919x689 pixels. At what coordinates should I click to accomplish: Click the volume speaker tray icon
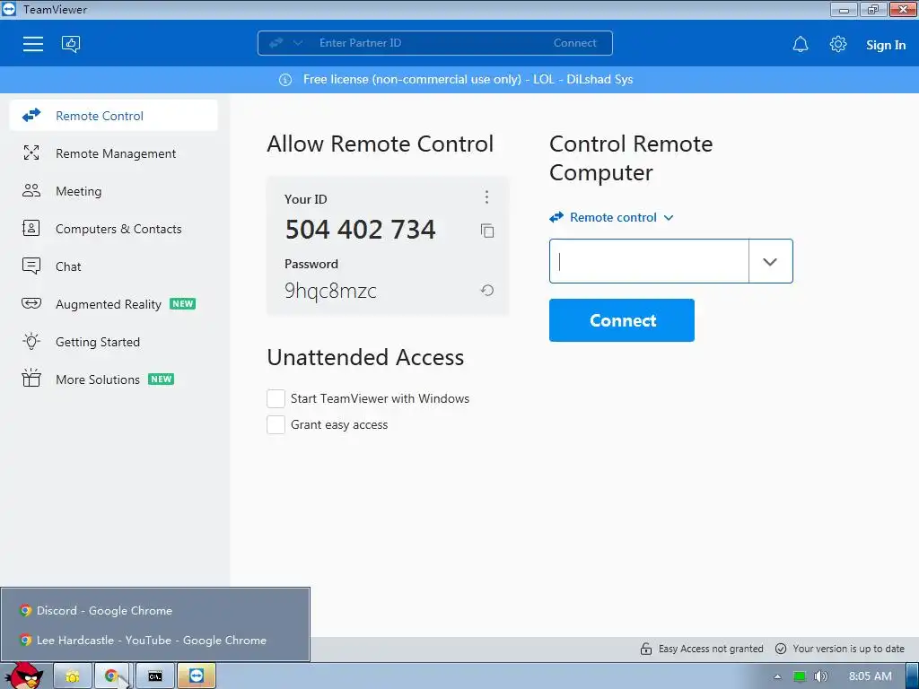click(x=820, y=676)
